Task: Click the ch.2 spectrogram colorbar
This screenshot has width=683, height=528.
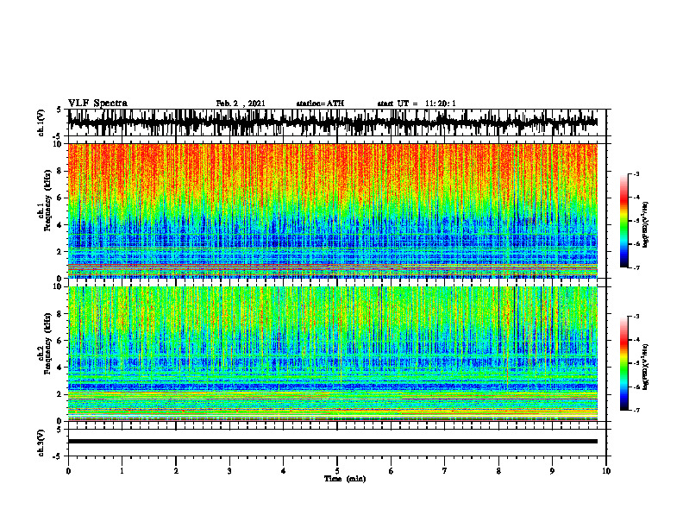Action: click(x=624, y=363)
